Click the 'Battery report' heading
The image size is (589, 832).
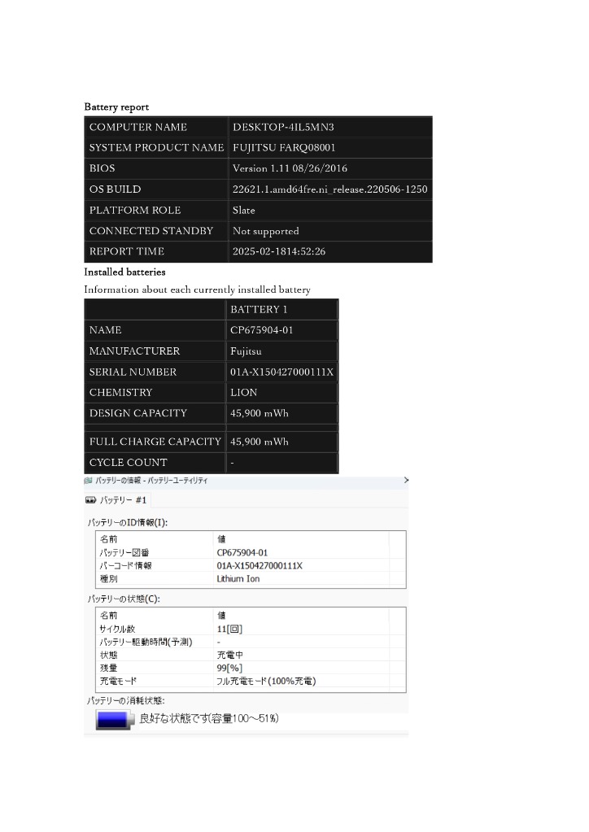click(116, 107)
